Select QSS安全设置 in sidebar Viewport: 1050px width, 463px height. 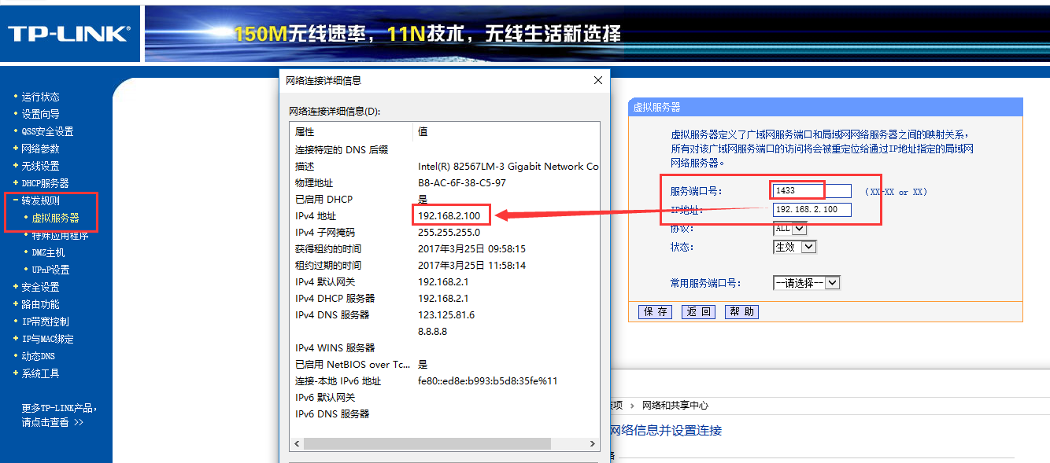[47, 131]
